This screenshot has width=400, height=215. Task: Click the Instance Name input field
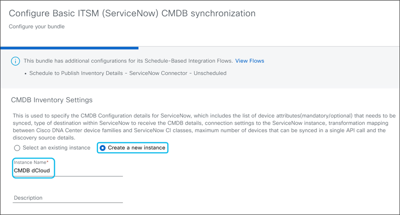tap(67, 171)
